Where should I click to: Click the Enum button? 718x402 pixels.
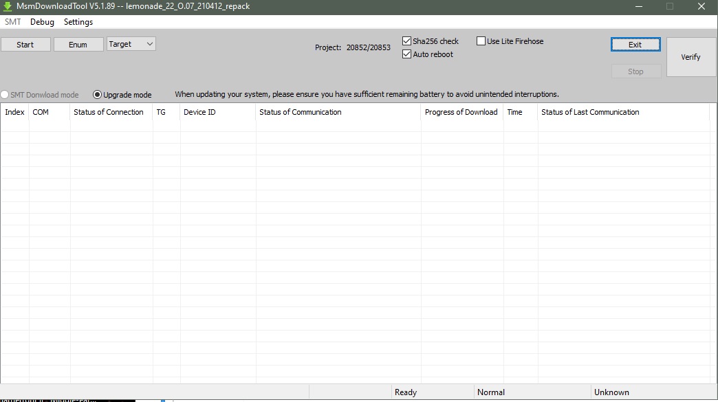78,45
